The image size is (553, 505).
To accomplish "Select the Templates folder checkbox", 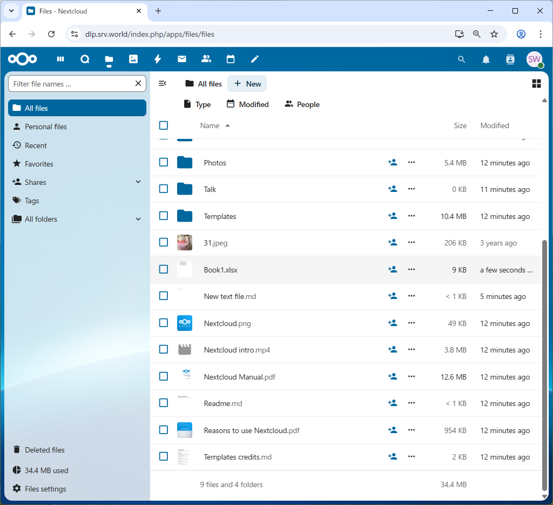I will pos(164,215).
